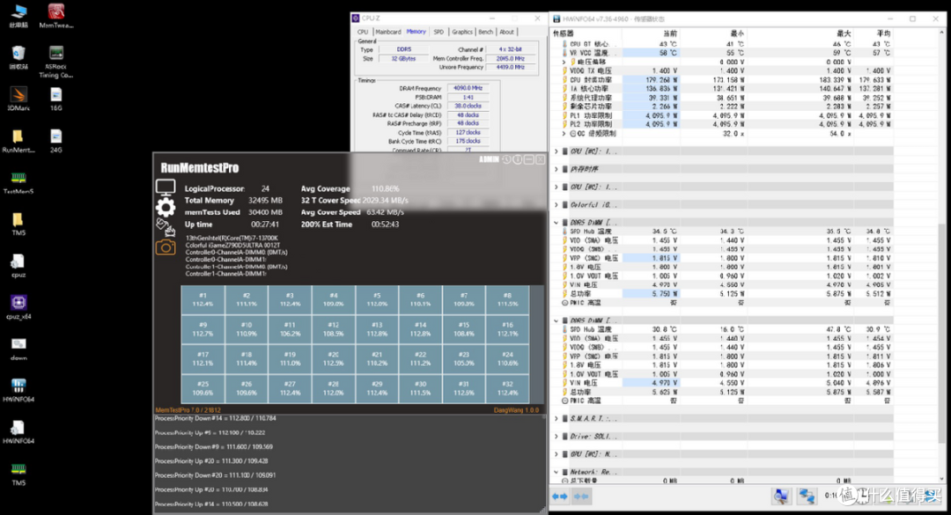Image resolution: width=951 pixels, height=515 pixels.
Task: Click the Avg Coverage 110.86% value
Action: click(x=385, y=188)
